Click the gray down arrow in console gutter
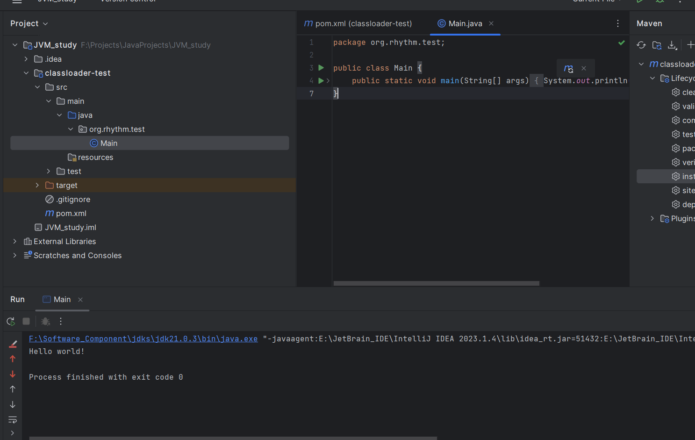 pyautogui.click(x=13, y=404)
